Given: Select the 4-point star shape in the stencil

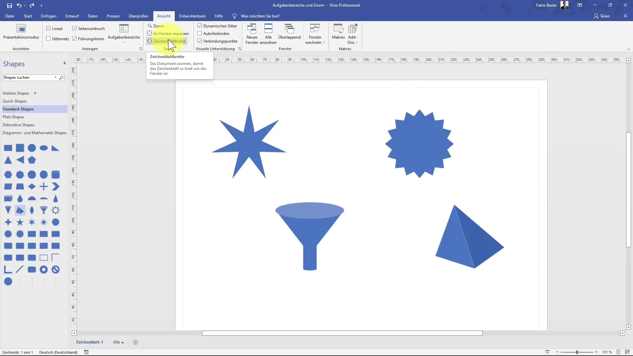Looking at the screenshot, I should pos(8,222).
